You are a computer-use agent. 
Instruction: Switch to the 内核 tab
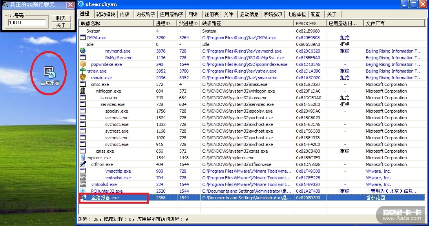pyautogui.click(x=125, y=14)
